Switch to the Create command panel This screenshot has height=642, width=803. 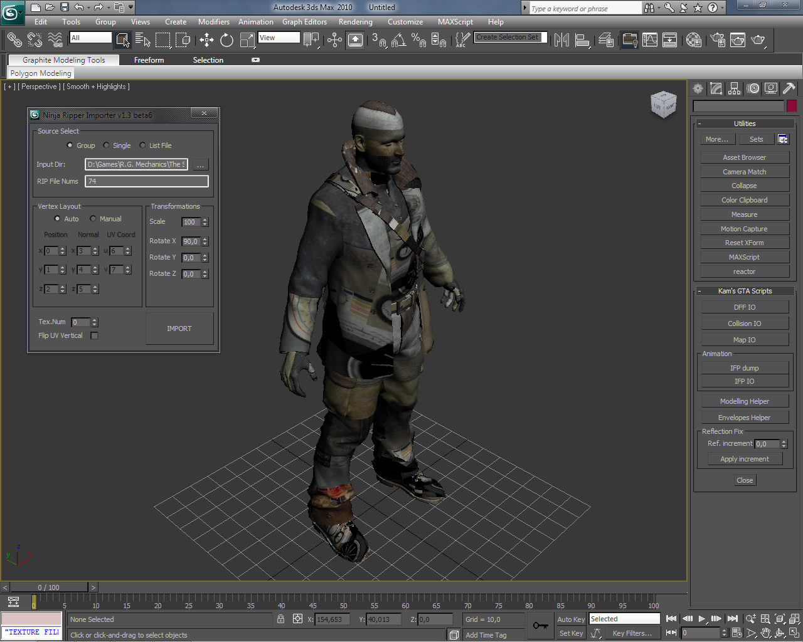[698, 88]
